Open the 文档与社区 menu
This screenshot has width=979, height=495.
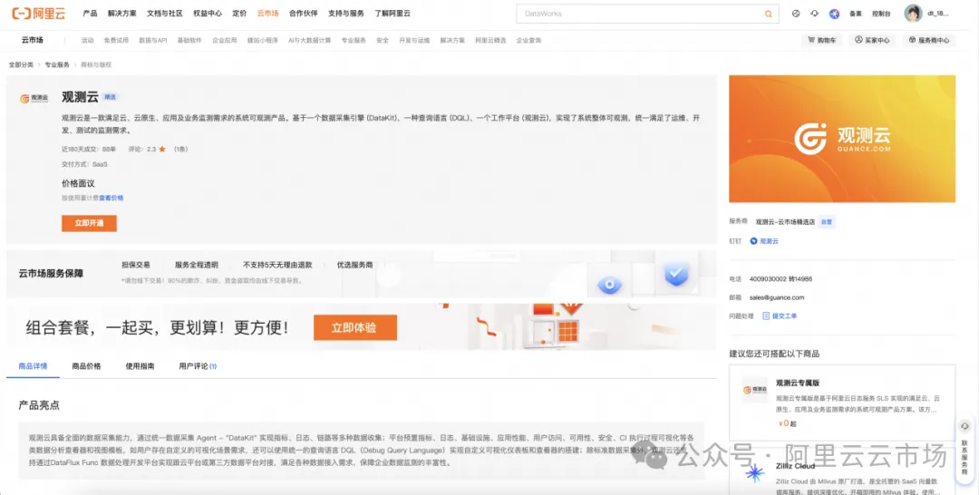tap(165, 13)
